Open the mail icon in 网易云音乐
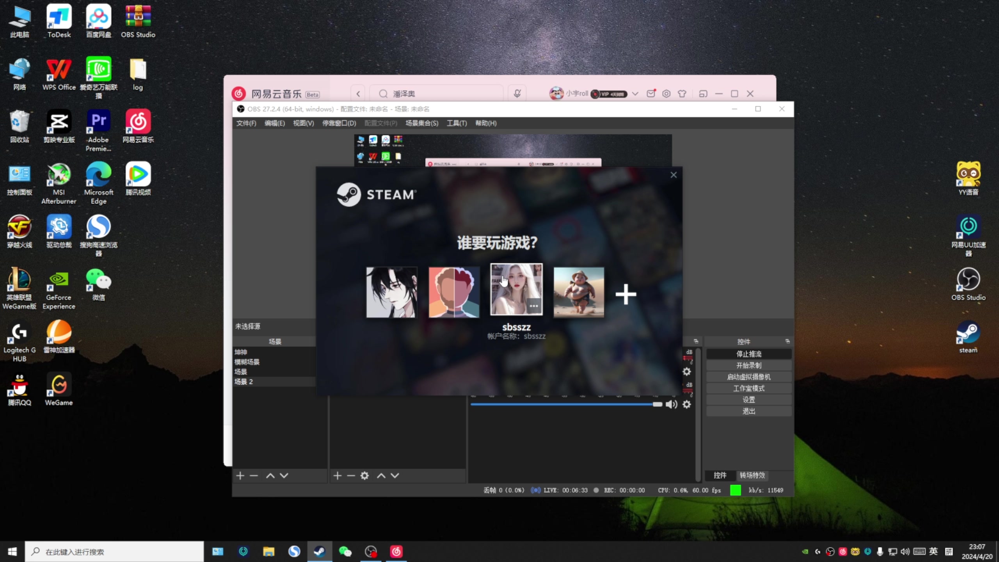 tap(651, 94)
